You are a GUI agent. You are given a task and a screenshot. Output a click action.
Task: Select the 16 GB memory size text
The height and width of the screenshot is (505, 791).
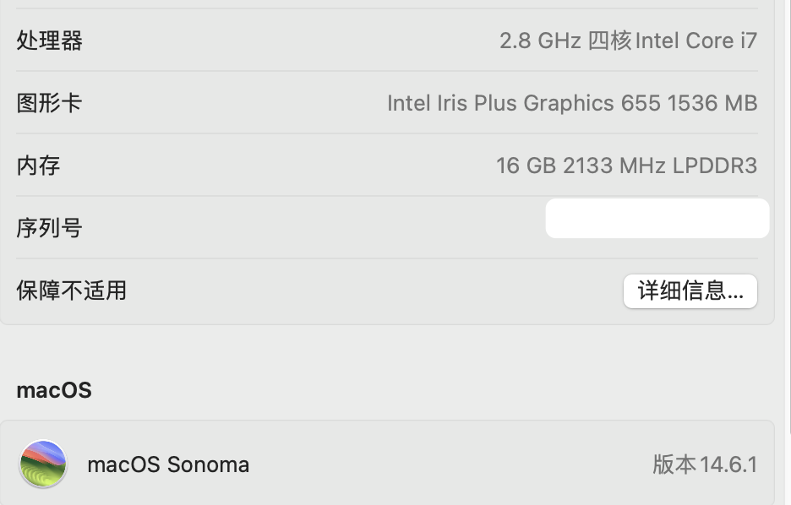pyautogui.click(x=526, y=166)
